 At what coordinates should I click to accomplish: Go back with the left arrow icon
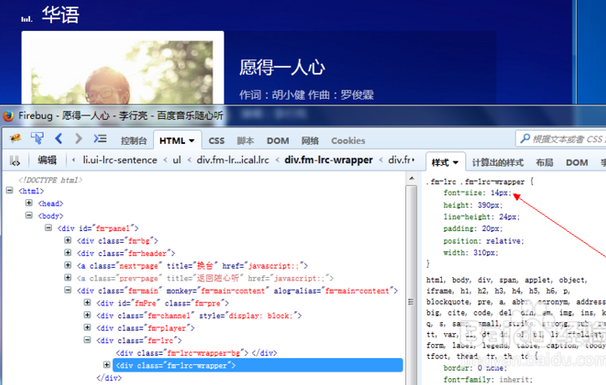pyautogui.click(x=59, y=138)
